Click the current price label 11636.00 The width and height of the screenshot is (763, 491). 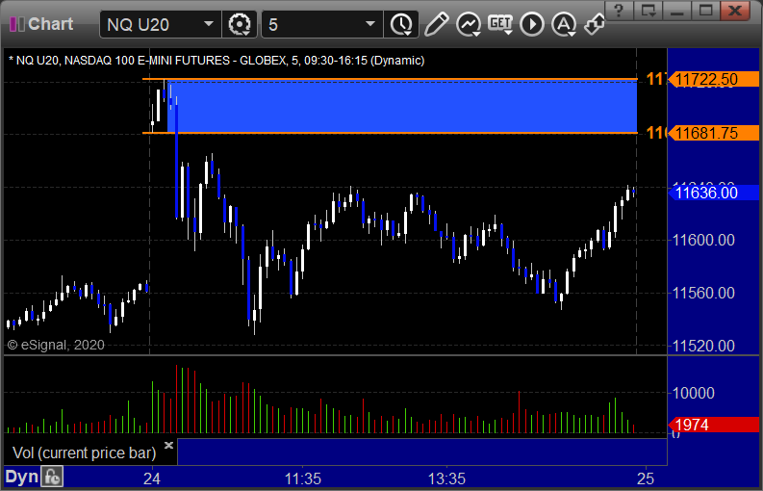click(713, 193)
